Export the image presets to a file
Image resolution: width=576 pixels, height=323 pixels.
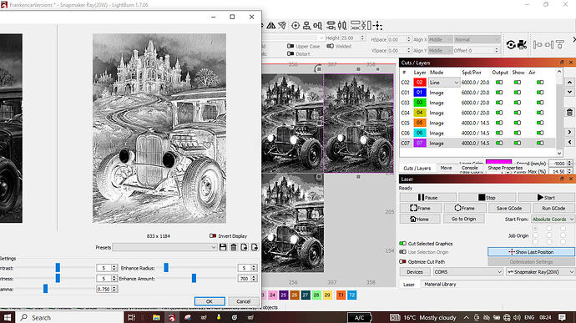coord(255,247)
